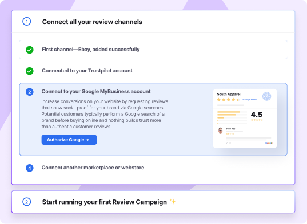Click Connect to your Google MyBusiness account heading
The width and height of the screenshot is (307, 224).
[x=96, y=92]
